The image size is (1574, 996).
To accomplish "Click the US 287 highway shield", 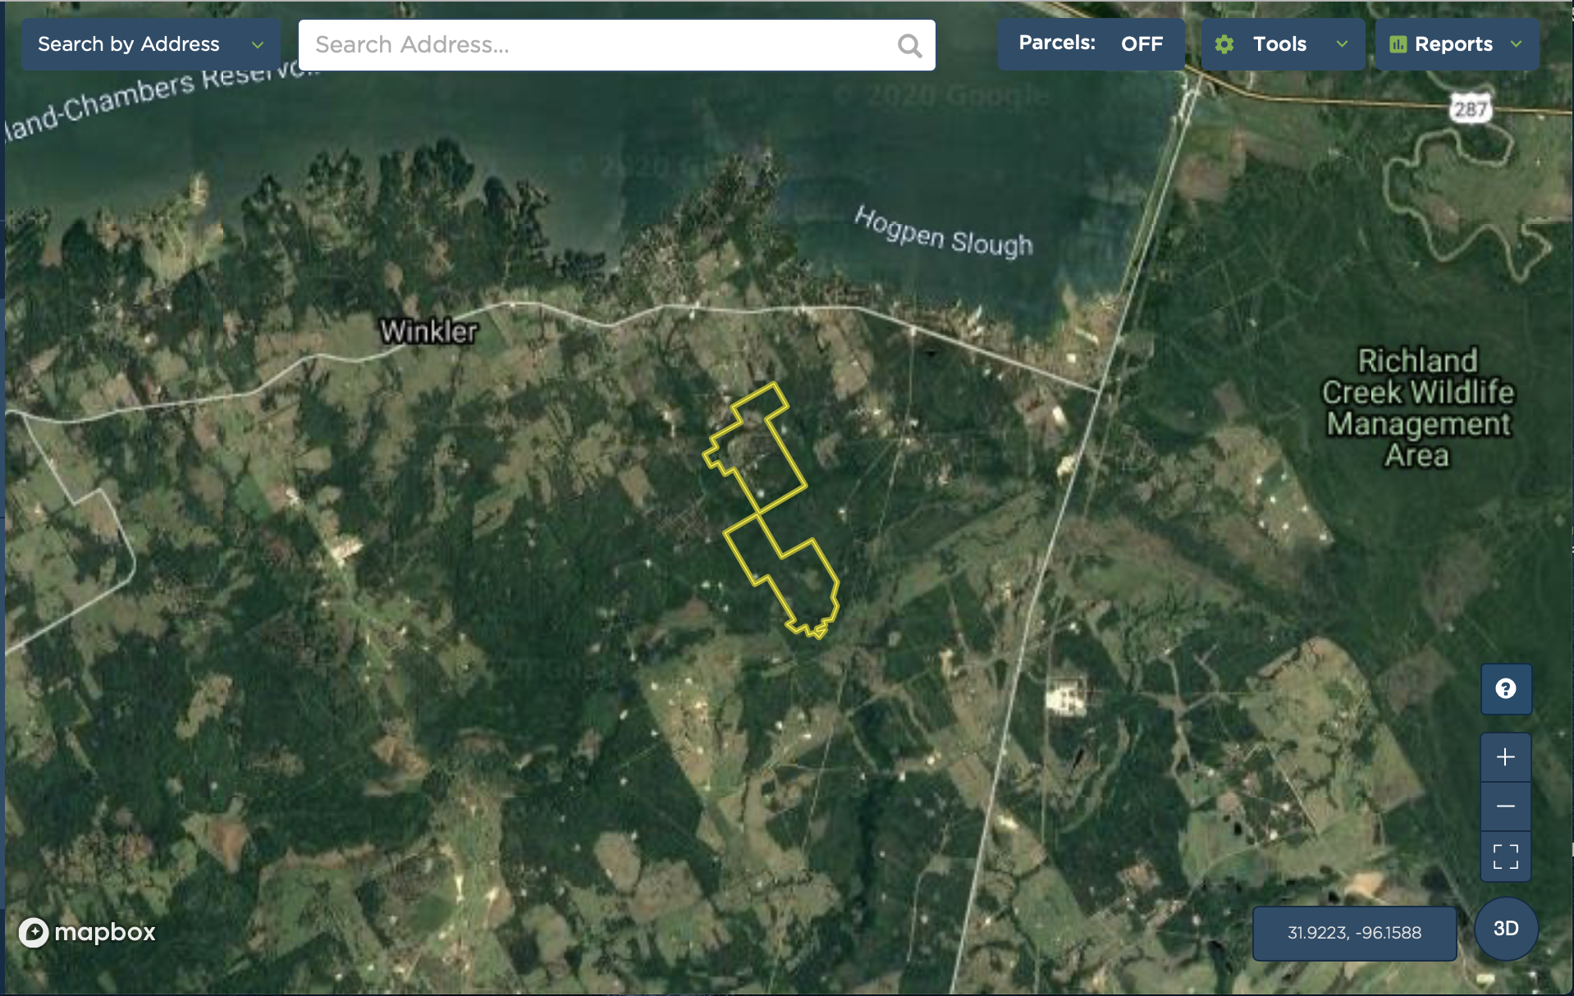I will [1470, 108].
